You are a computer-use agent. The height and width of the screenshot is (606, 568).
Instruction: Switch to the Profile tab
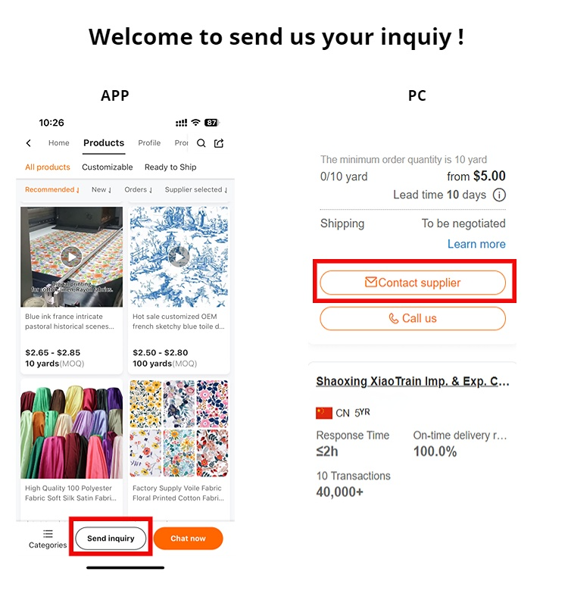point(149,143)
